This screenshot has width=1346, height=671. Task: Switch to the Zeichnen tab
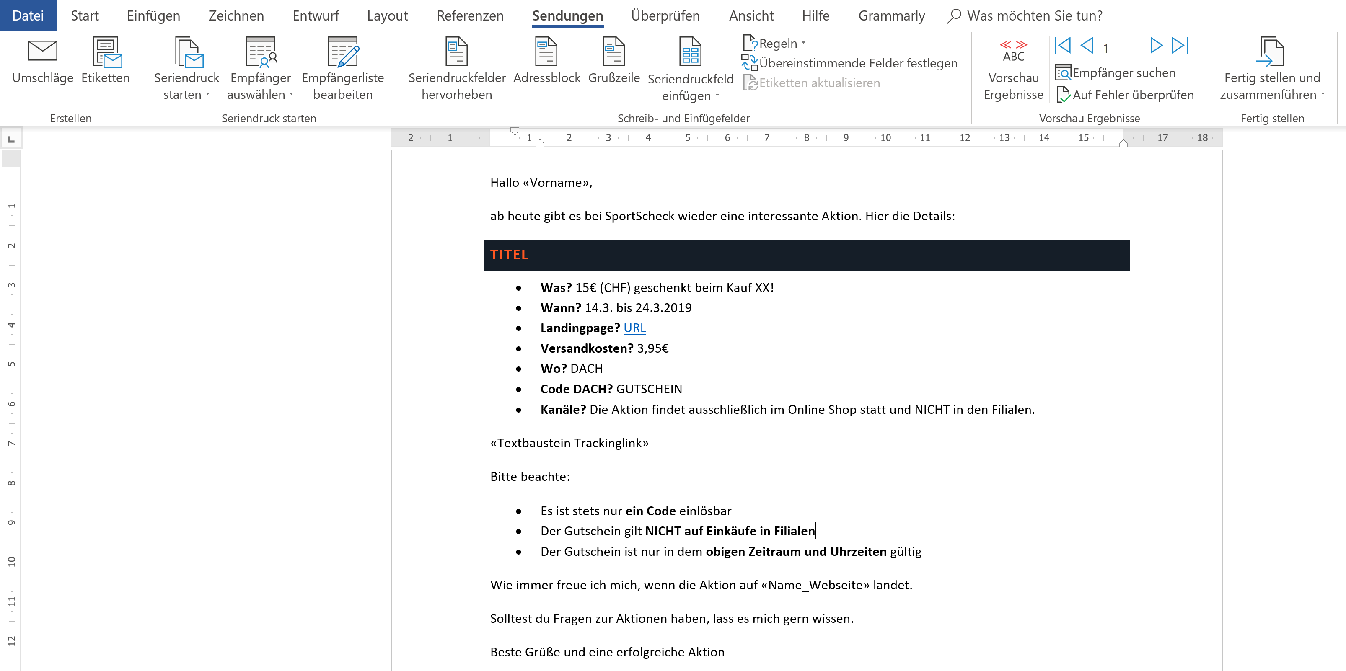click(x=236, y=15)
